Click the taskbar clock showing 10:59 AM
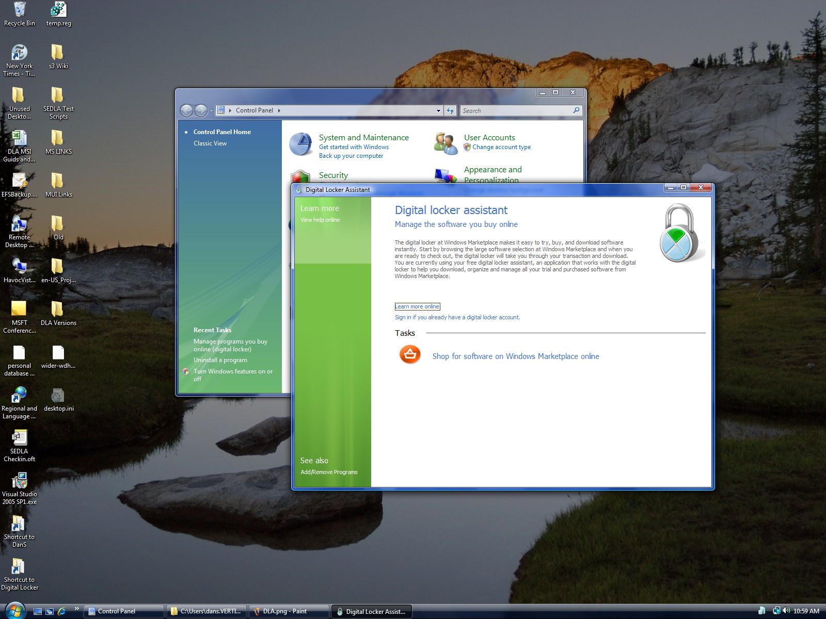The image size is (826, 619). click(x=806, y=611)
